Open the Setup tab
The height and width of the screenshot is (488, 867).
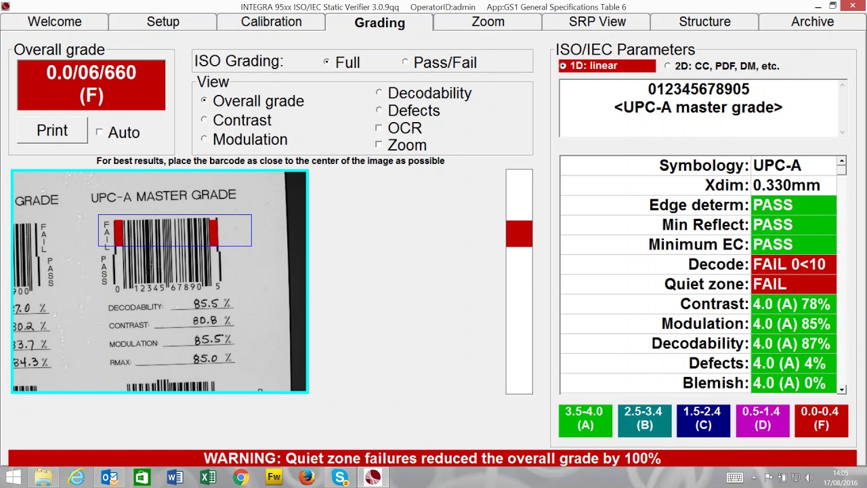pos(163,22)
